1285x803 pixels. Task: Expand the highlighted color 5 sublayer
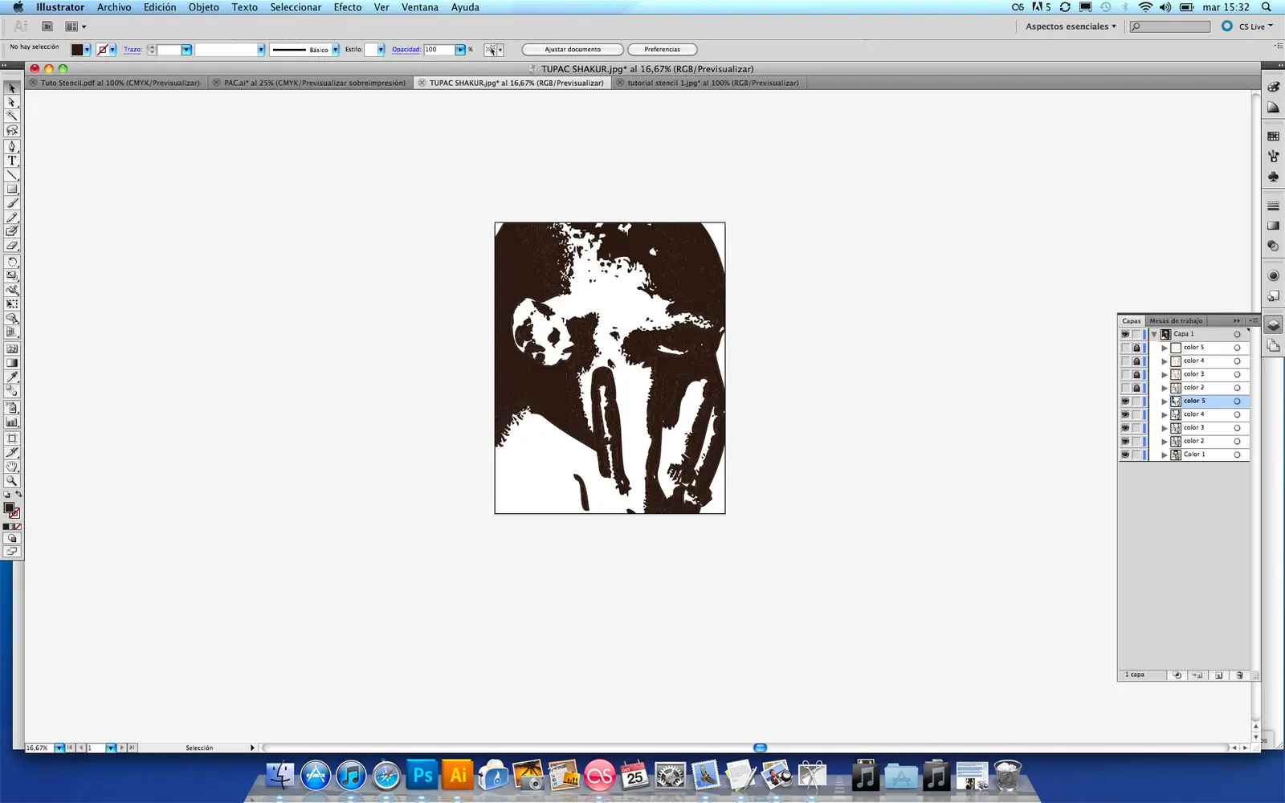tap(1165, 401)
